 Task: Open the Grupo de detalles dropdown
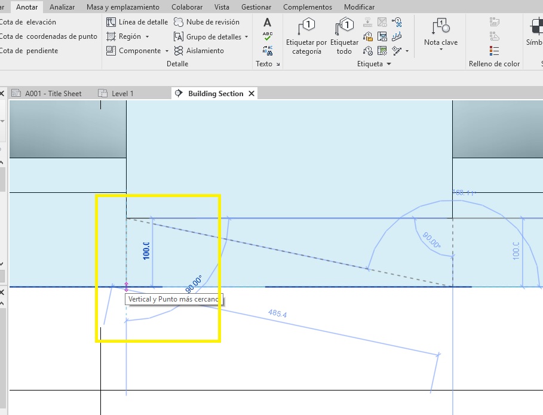pos(246,37)
